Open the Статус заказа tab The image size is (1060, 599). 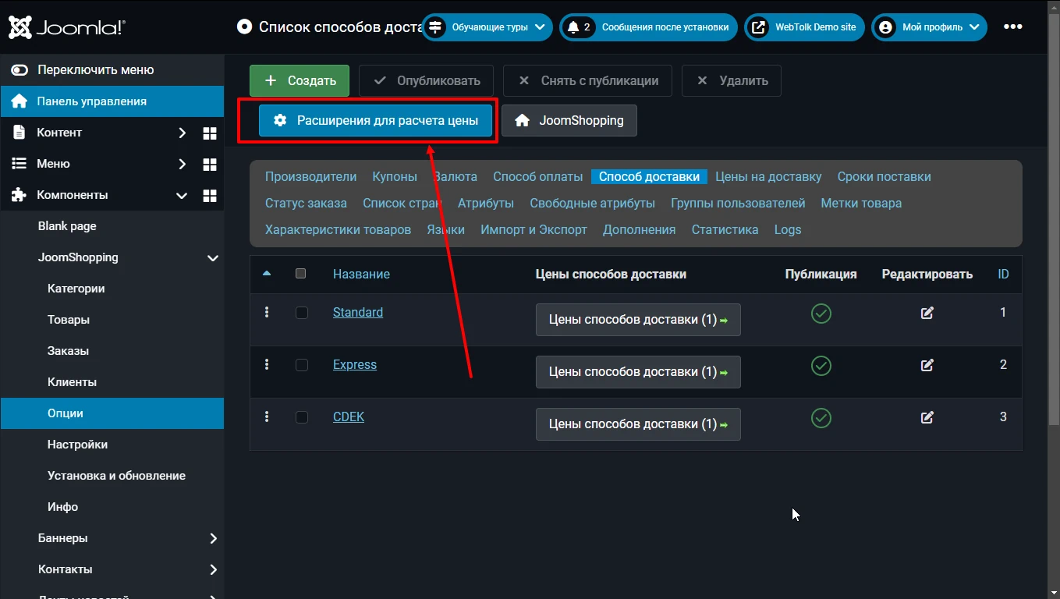pos(306,204)
